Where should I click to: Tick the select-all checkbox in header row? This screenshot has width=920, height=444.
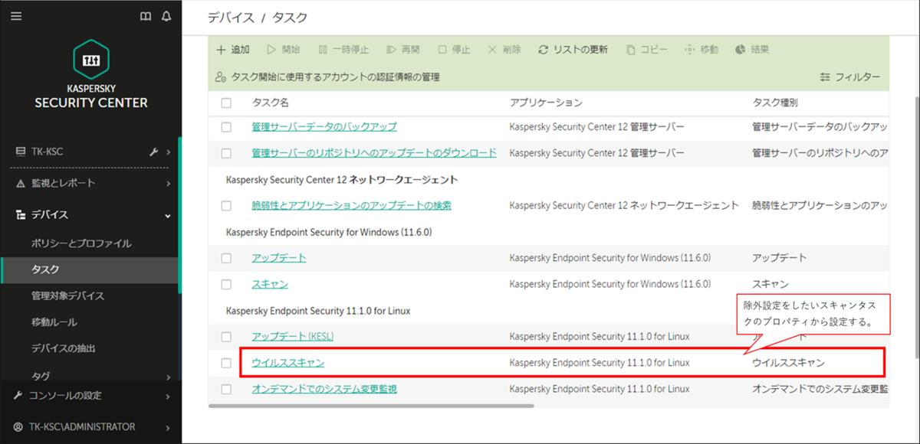pos(226,103)
